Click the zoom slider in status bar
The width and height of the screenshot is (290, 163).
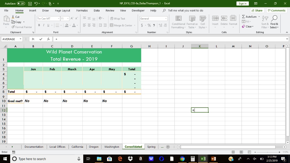point(267,152)
